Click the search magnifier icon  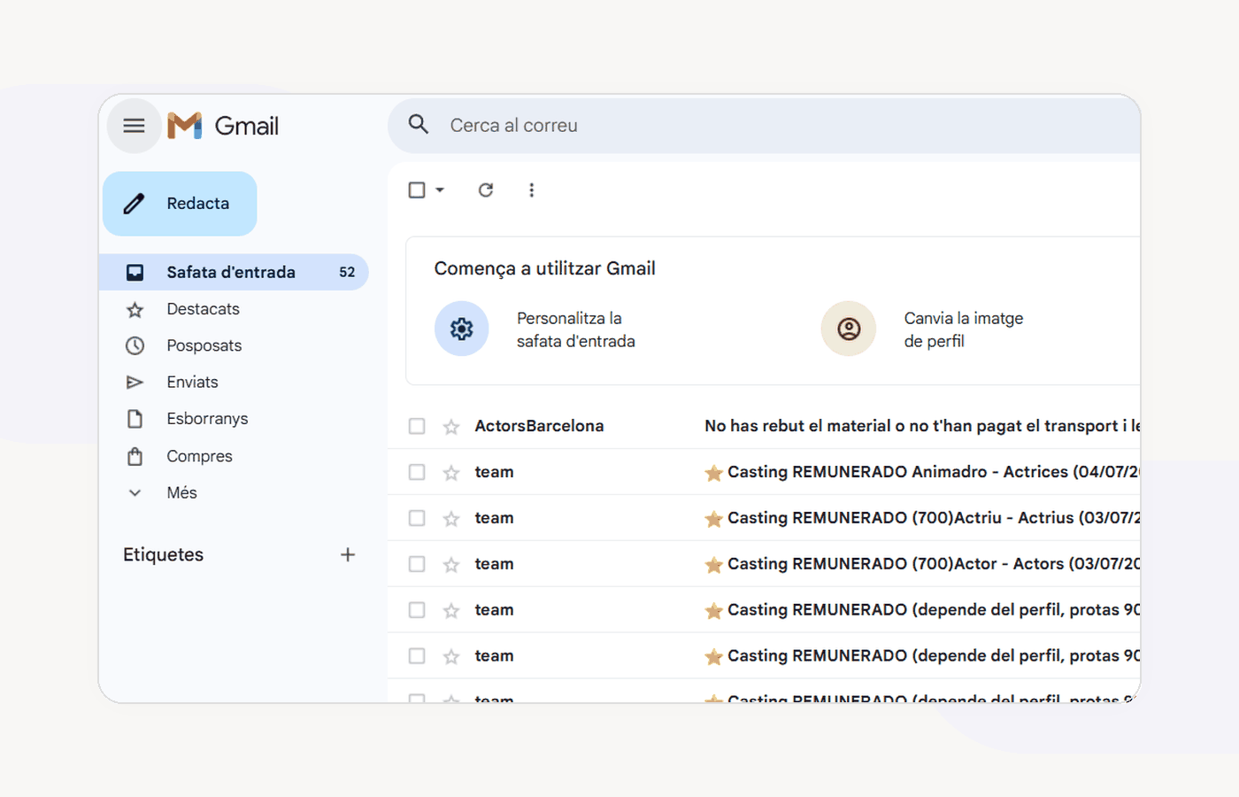[x=419, y=125]
